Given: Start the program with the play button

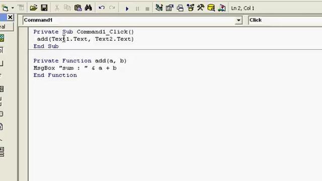Looking at the screenshot, I should point(127,9).
